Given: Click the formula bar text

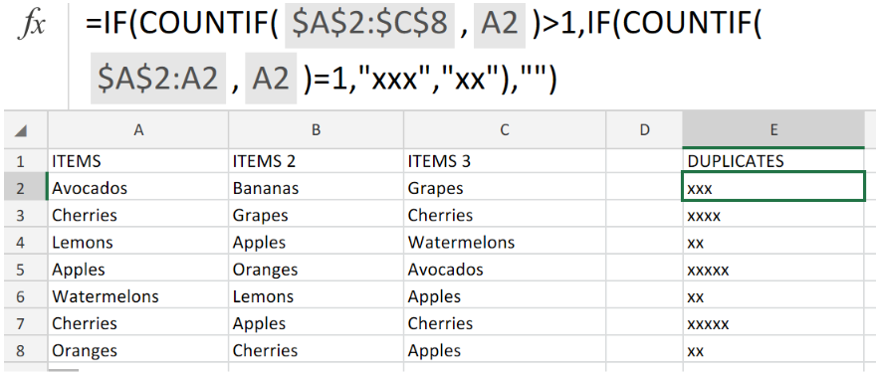Looking at the screenshot, I should click(423, 54).
